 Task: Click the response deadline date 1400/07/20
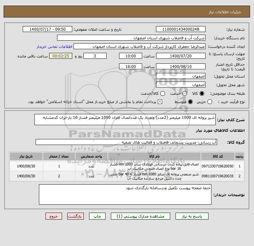[x=181, y=56]
